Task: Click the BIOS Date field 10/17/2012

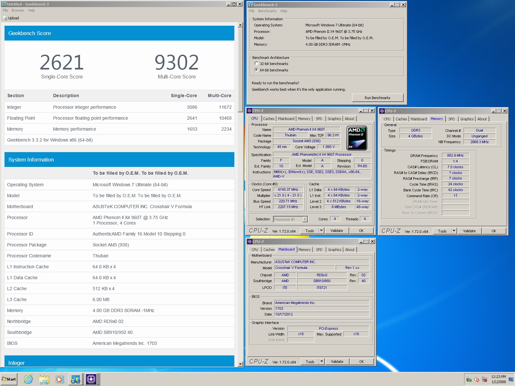Action: point(322,314)
